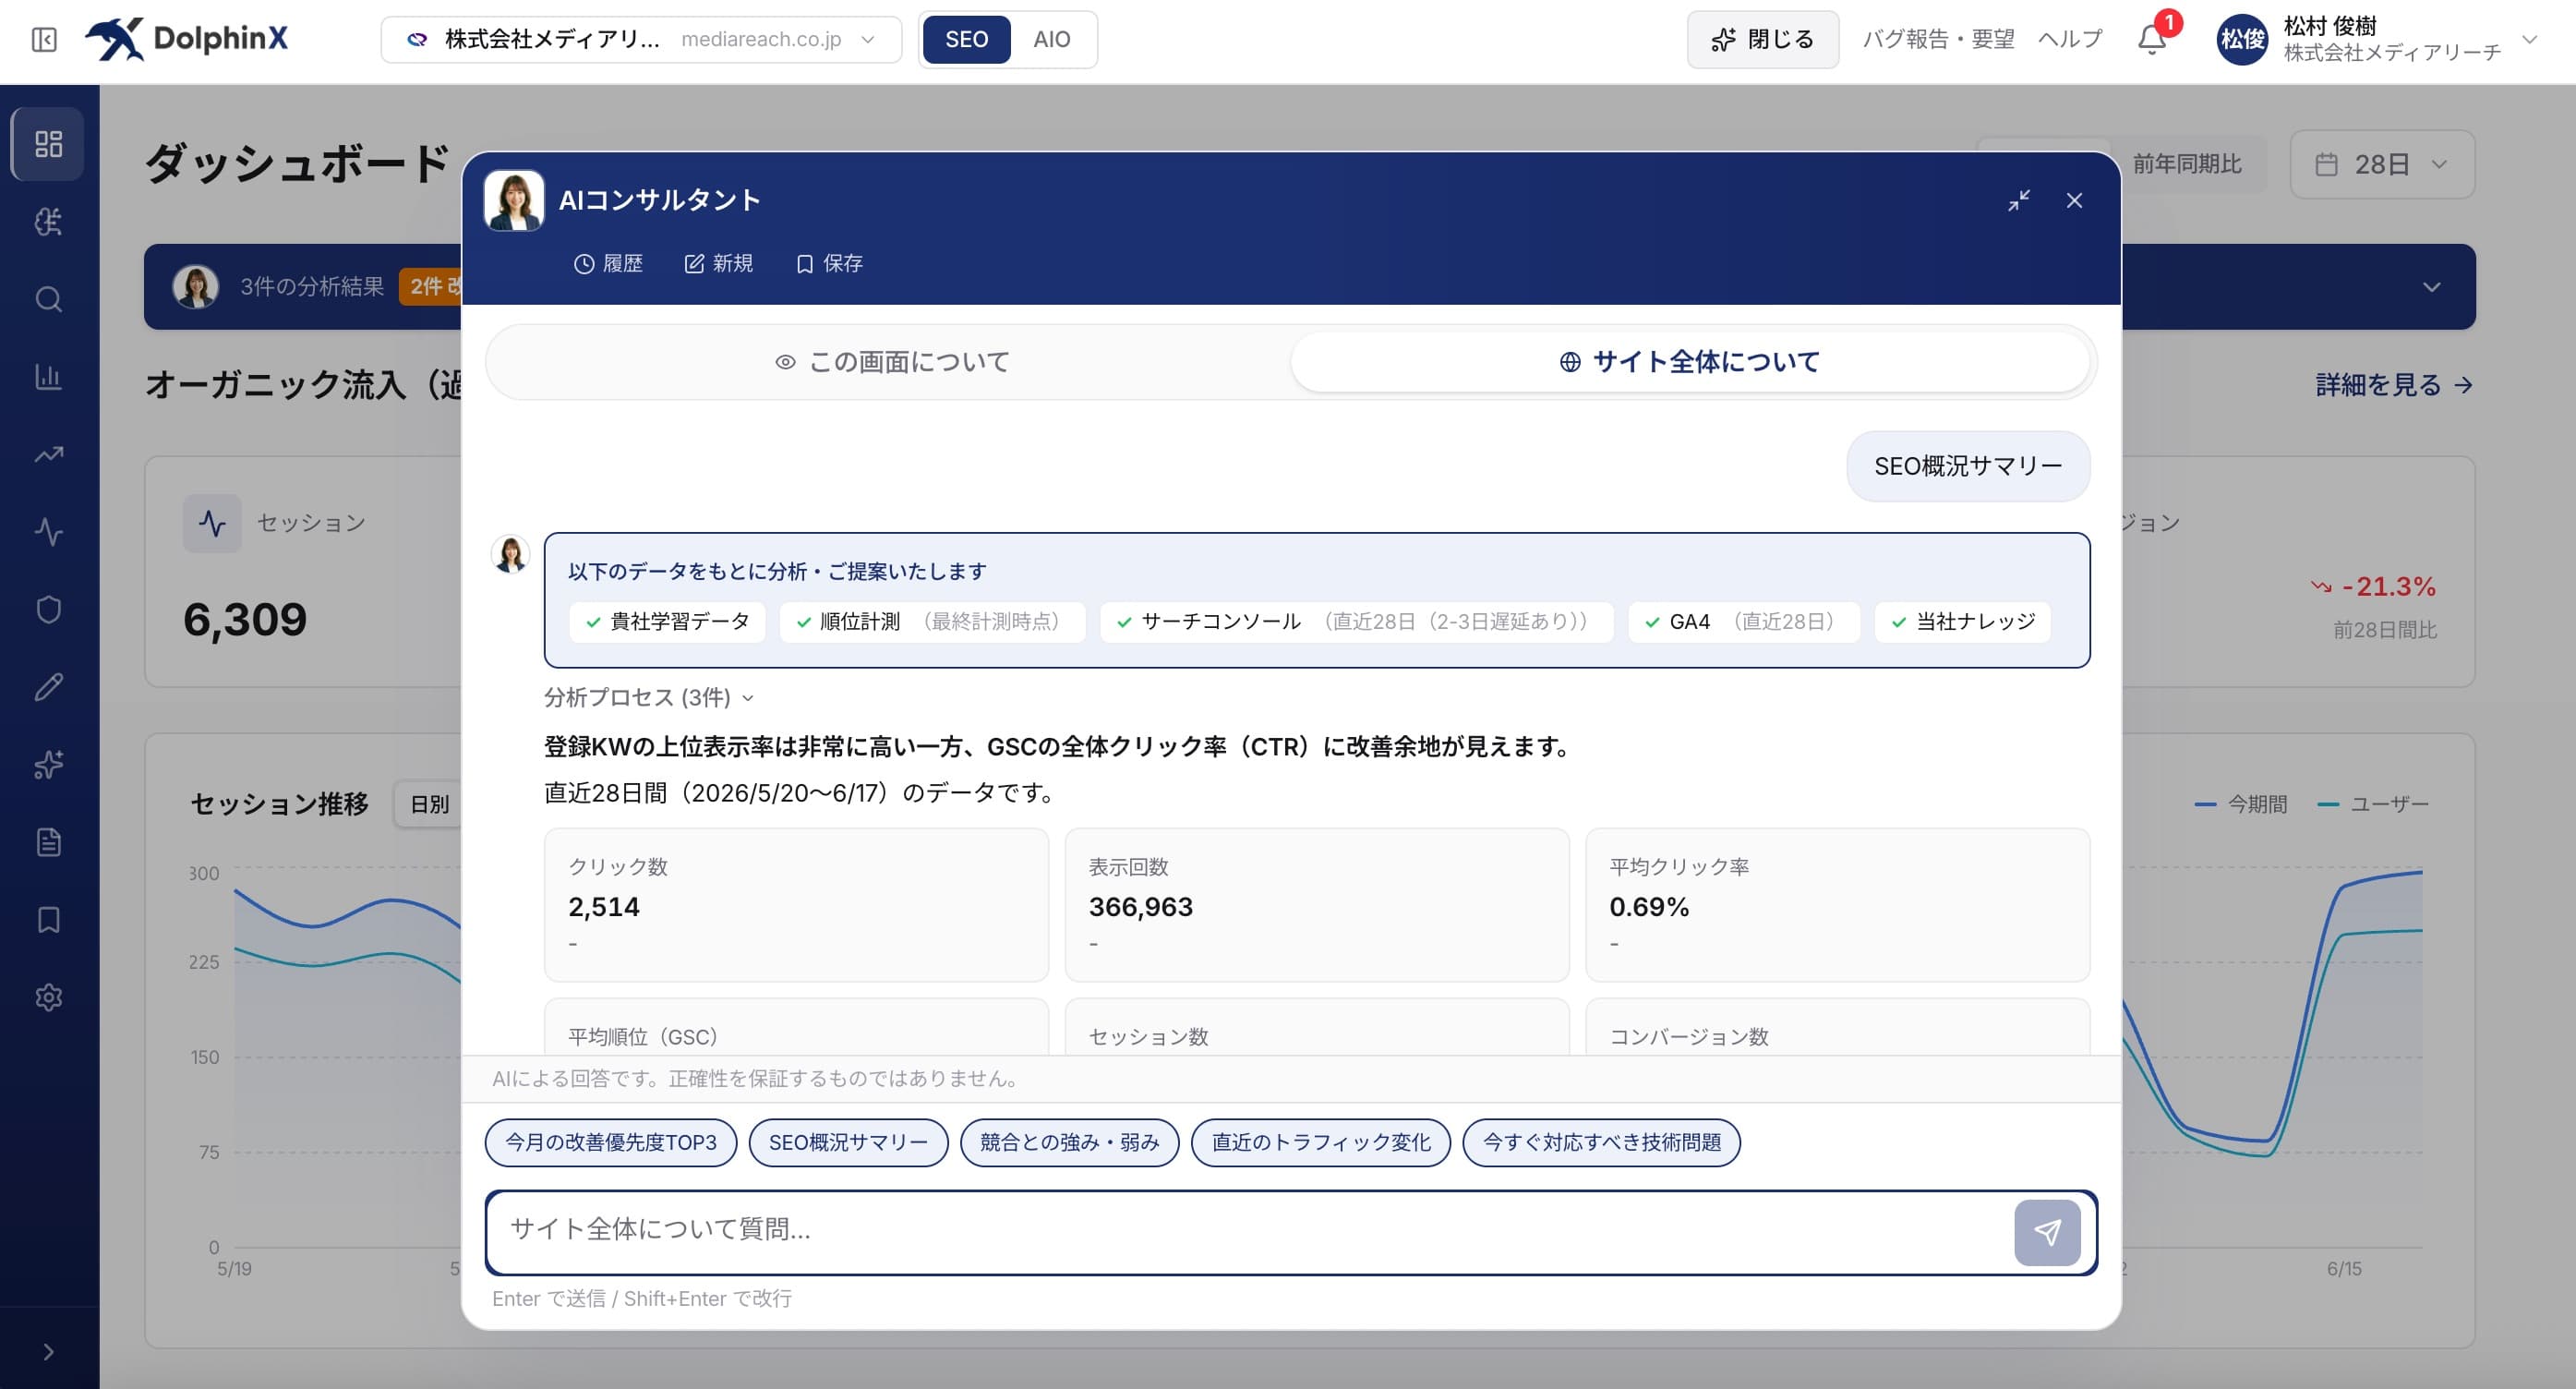The width and height of the screenshot is (2576, 1389).
Task: Switch to この画面について tab
Action: click(892, 362)
